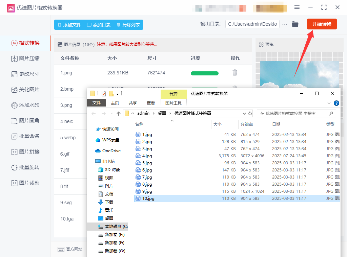This screenshot has height=257, width=347.
Task: Select the 批量旋转 sidebar tool
Action: (x=25, y=167)
